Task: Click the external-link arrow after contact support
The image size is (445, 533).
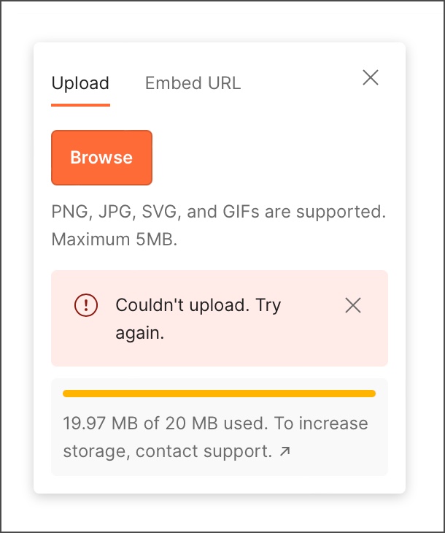Action: 285,451
